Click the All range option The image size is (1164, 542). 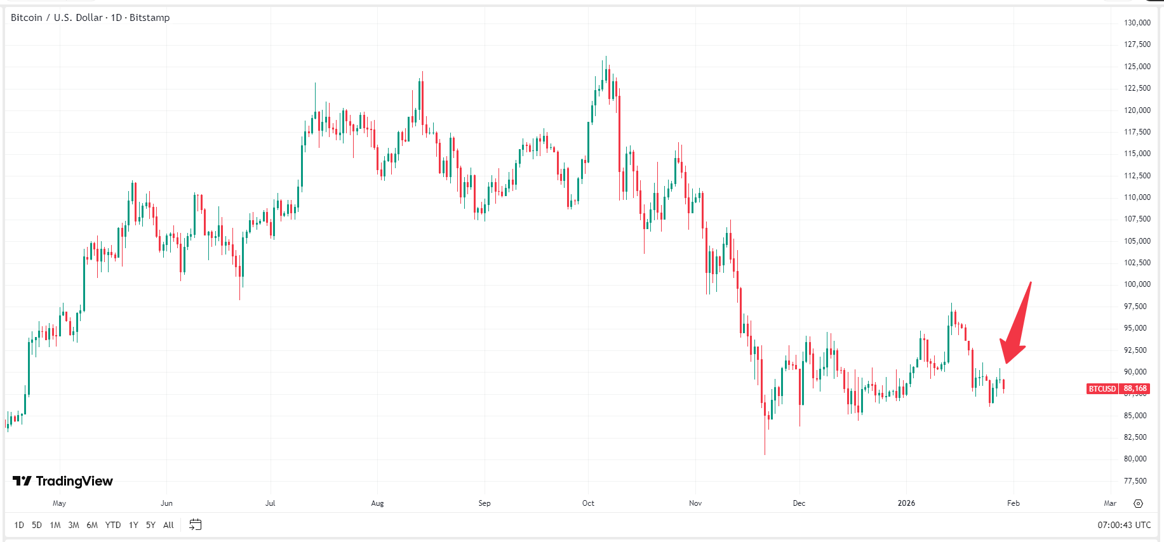pyautogui.click(x=168, y=525)
